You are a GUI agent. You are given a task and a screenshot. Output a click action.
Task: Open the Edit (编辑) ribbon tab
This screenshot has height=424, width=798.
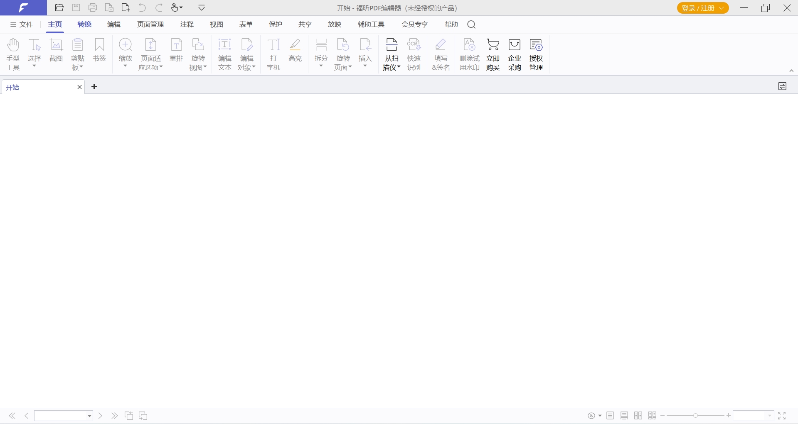[114, 25]
